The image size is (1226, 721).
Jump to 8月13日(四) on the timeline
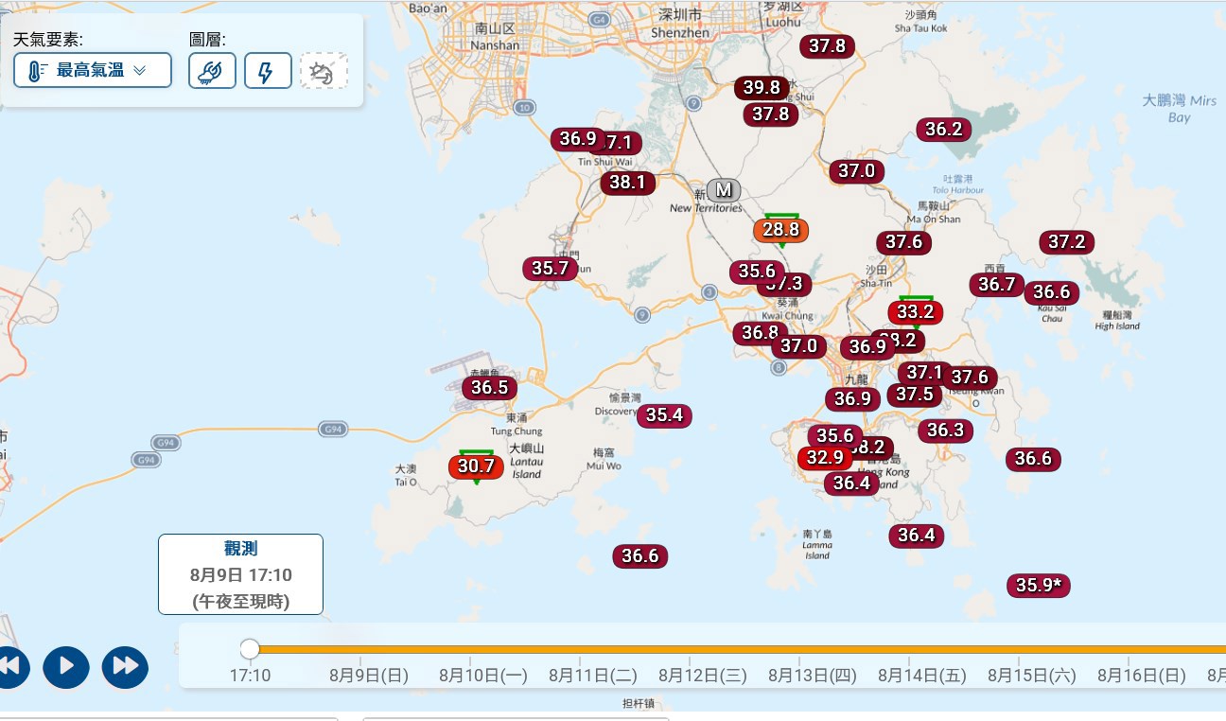813,676
